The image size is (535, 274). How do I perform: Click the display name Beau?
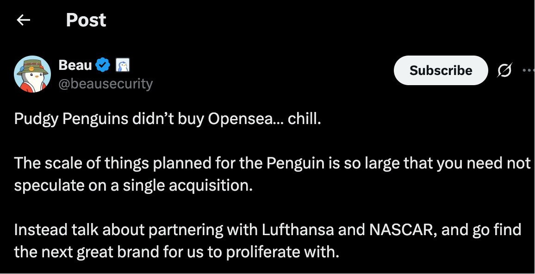(x=75, y=65)
